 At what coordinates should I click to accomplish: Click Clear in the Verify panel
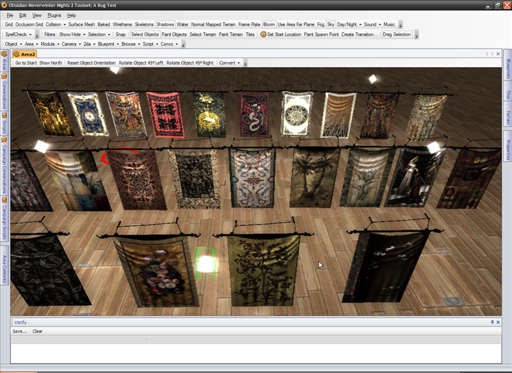38,331
